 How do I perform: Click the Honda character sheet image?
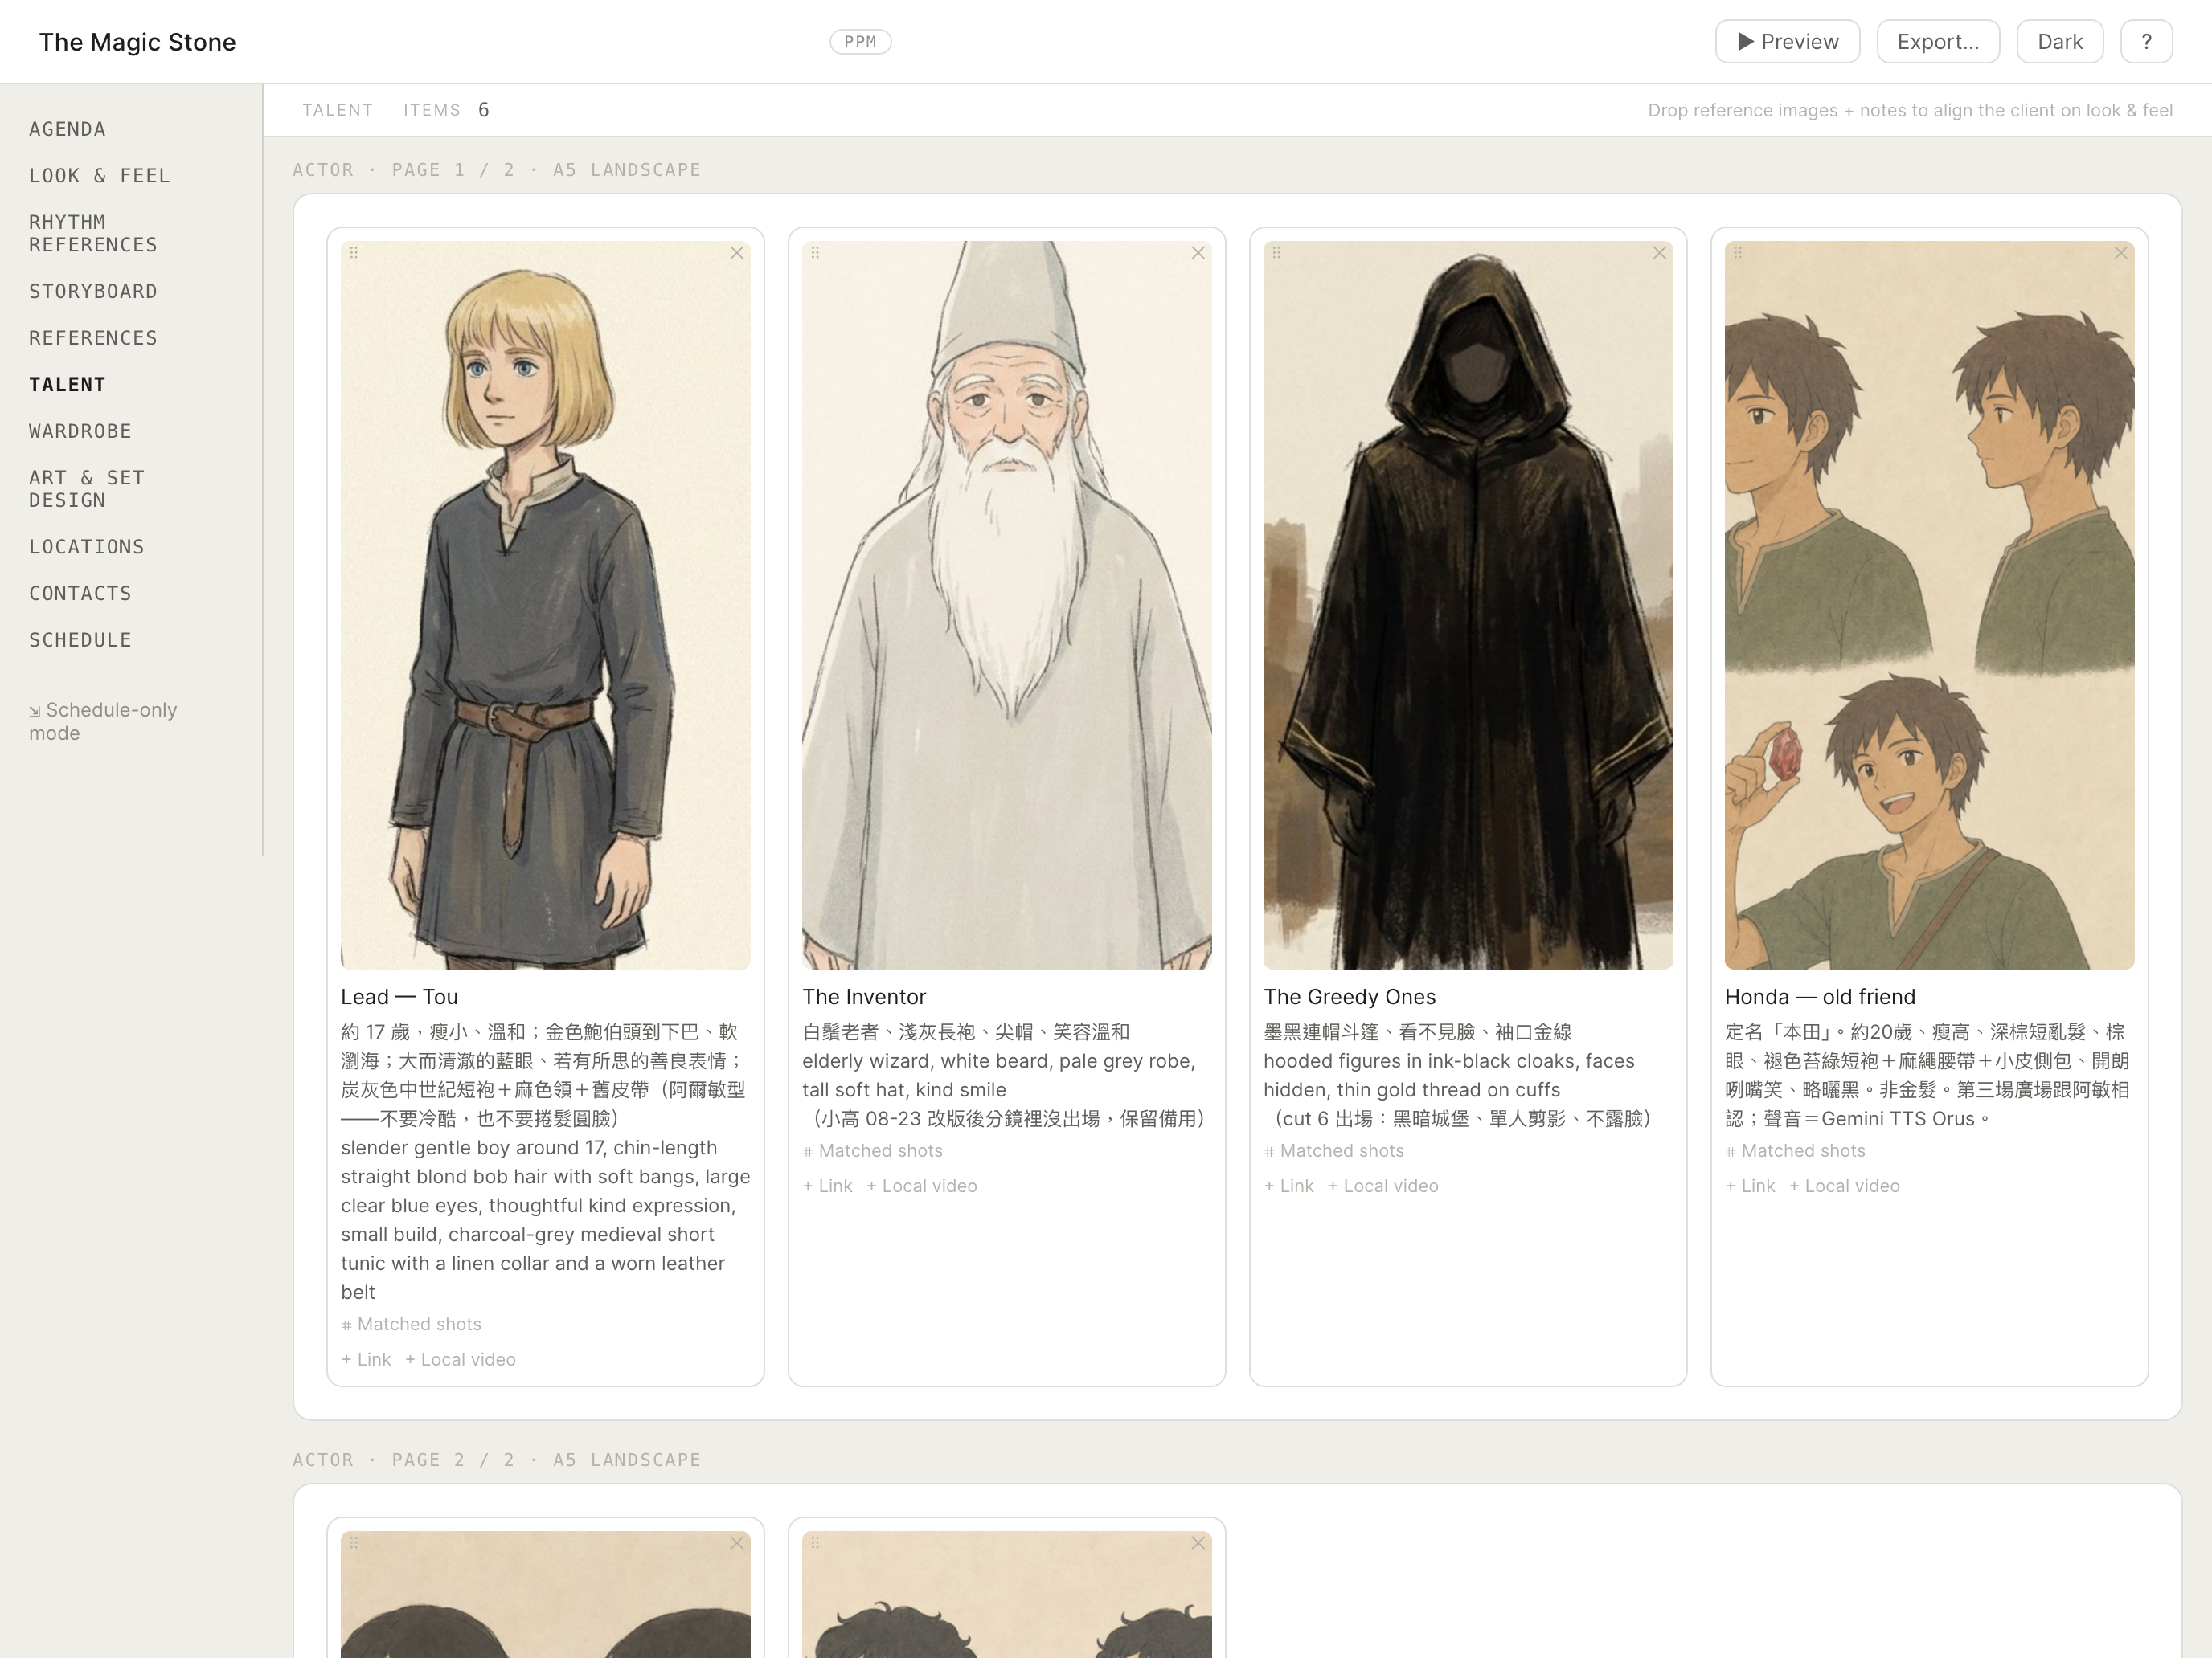pos(1929,605)
